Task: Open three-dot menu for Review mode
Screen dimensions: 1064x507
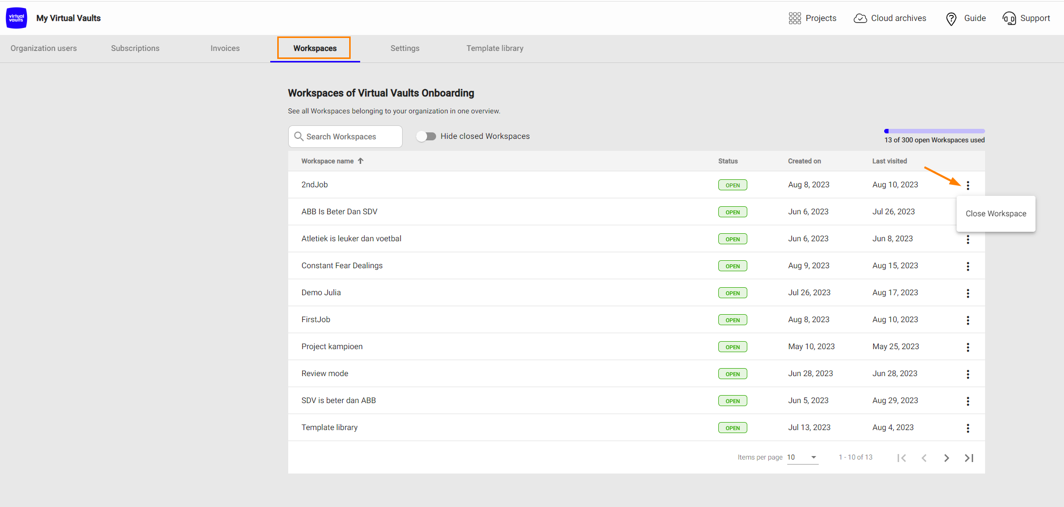Action: tap(968, 374)
